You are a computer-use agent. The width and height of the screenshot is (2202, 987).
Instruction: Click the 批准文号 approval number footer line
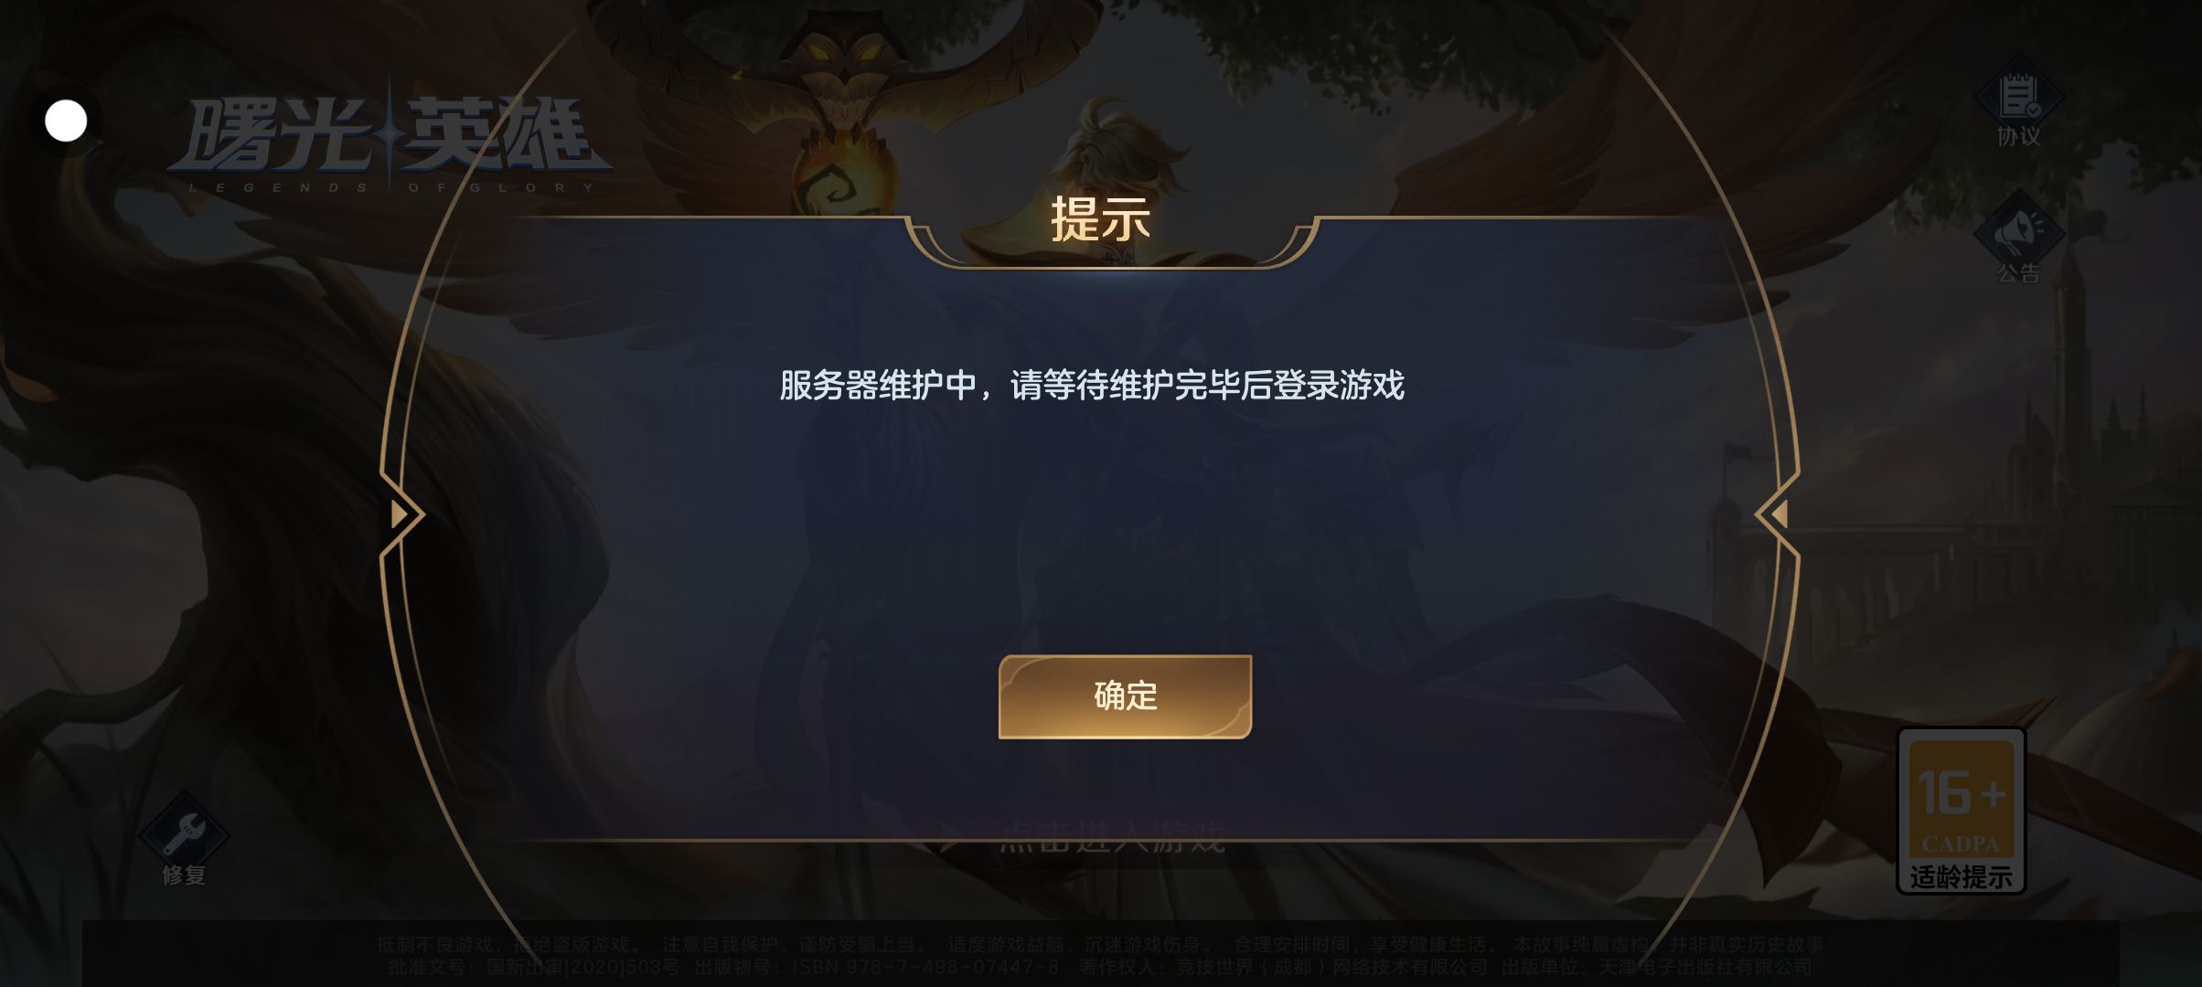point(1100,966)
